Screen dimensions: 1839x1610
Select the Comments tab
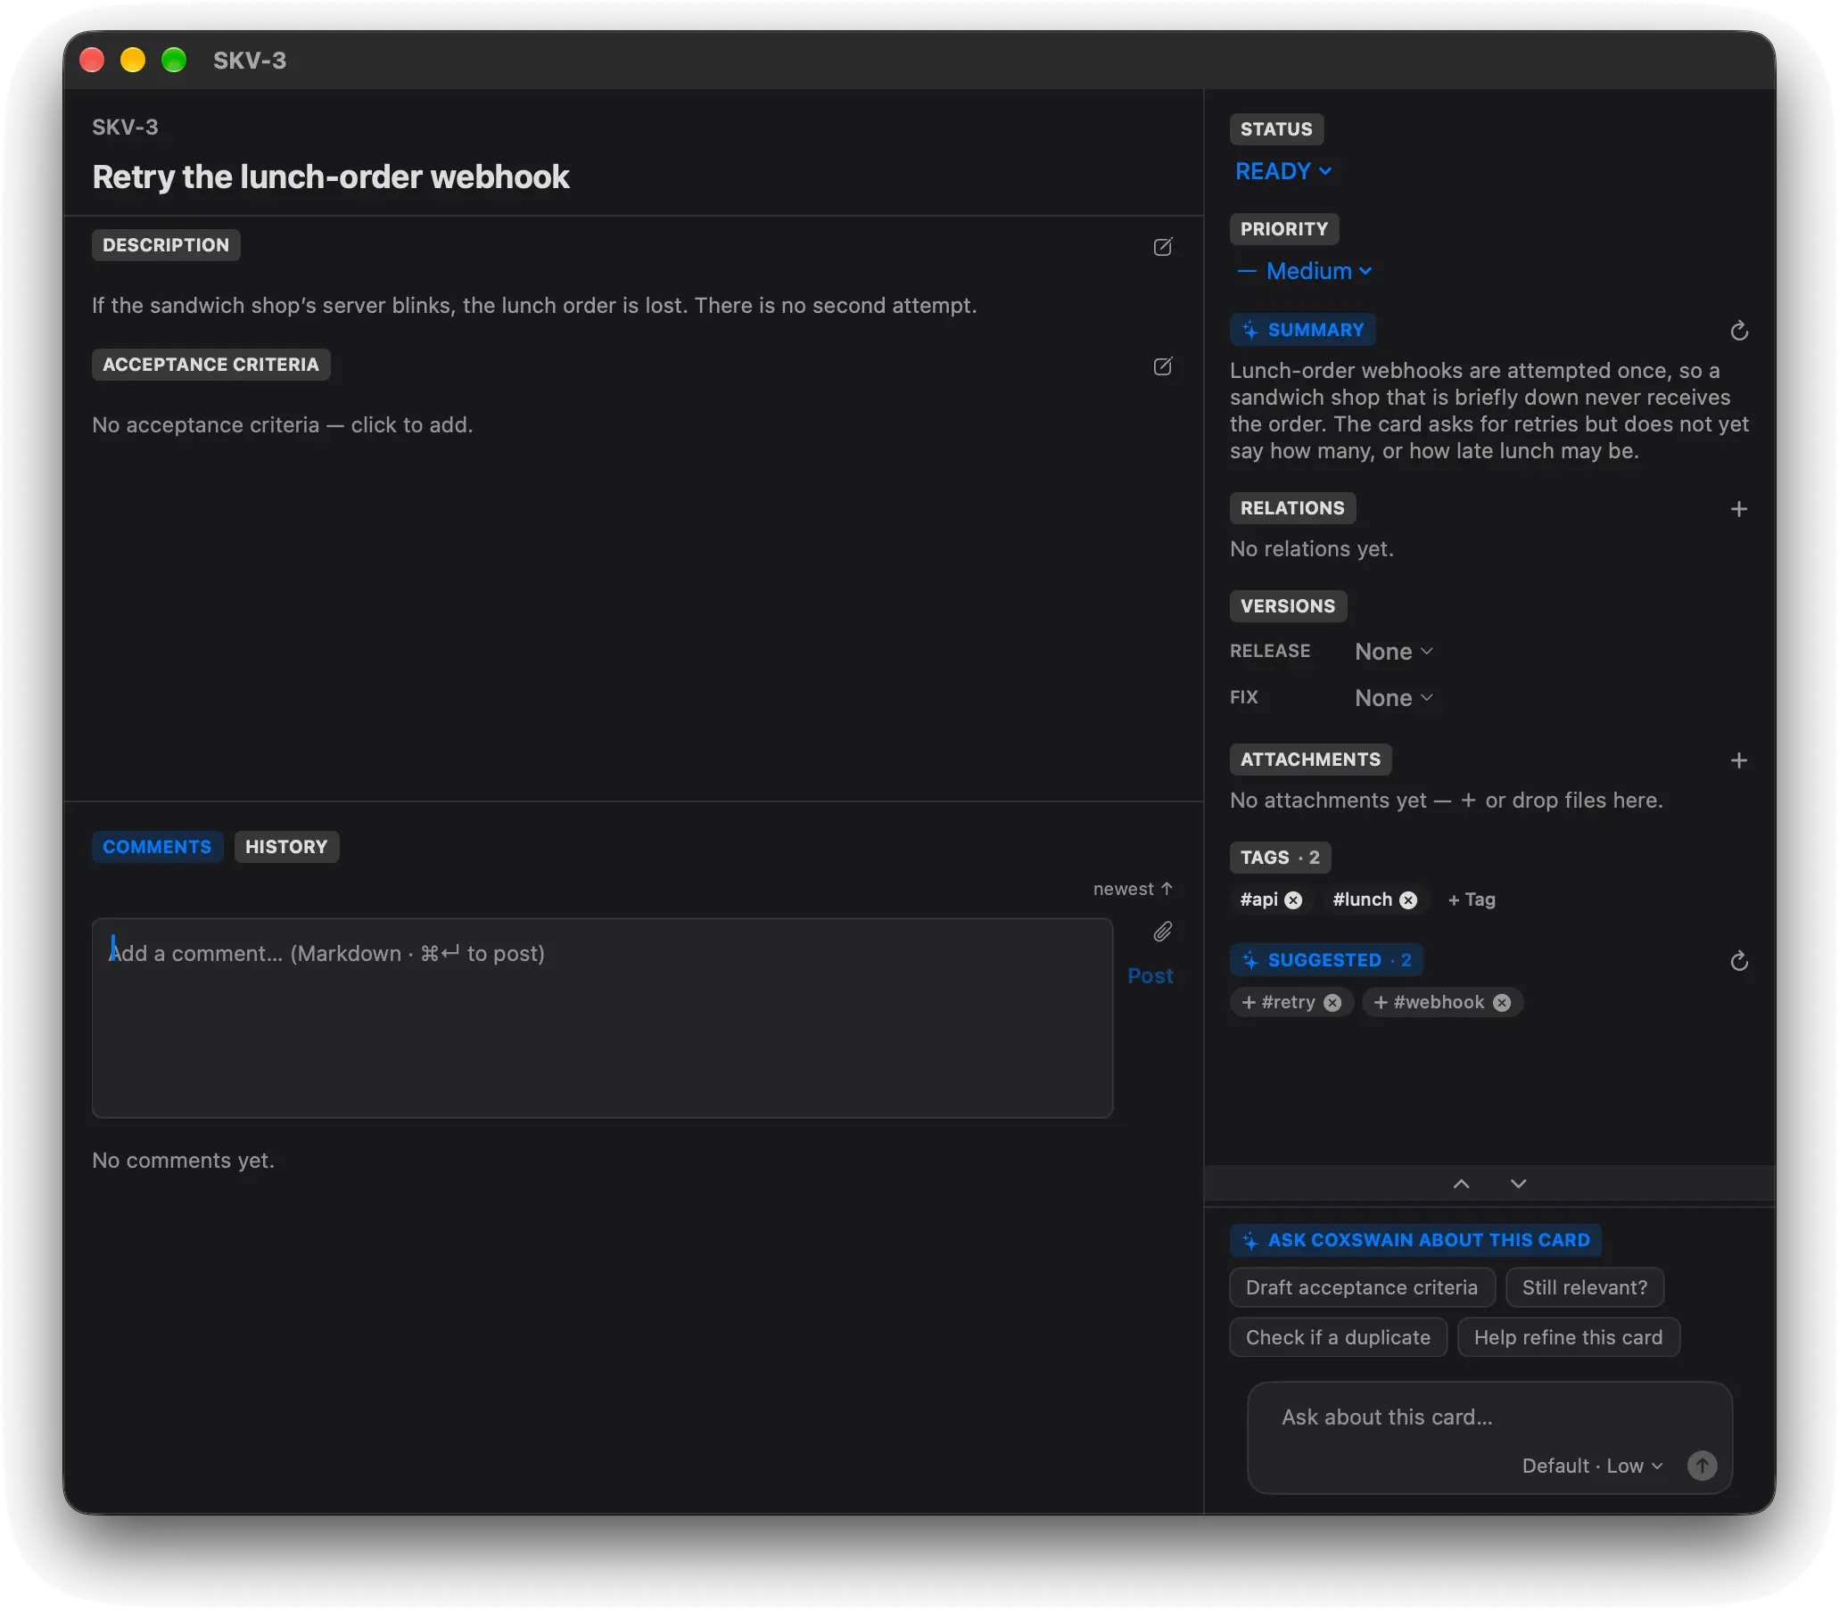point(156,846)
